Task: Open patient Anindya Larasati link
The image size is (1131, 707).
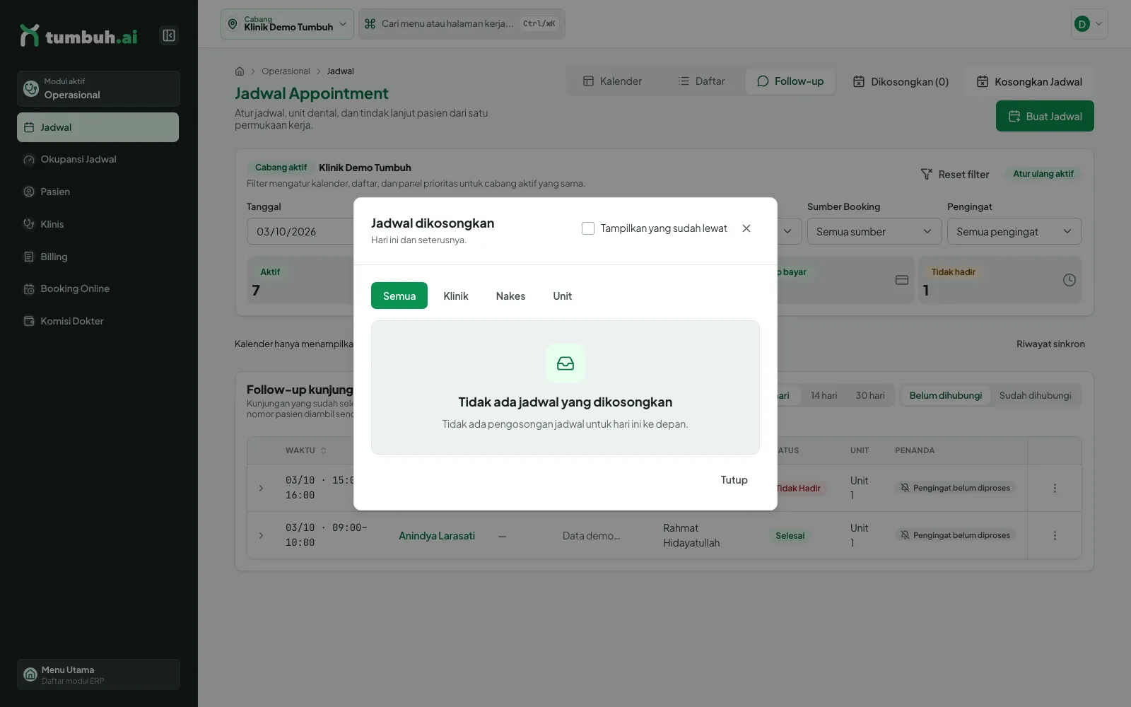Action: point(437,536)
